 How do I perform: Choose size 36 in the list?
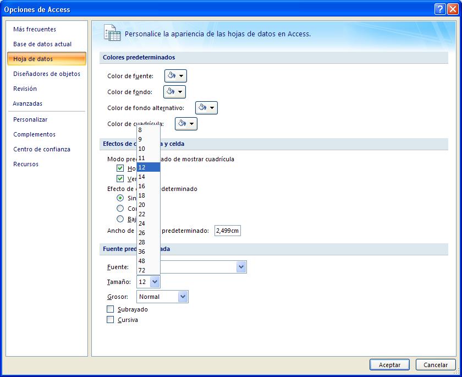pyautogui.click(x=148, y=252)
